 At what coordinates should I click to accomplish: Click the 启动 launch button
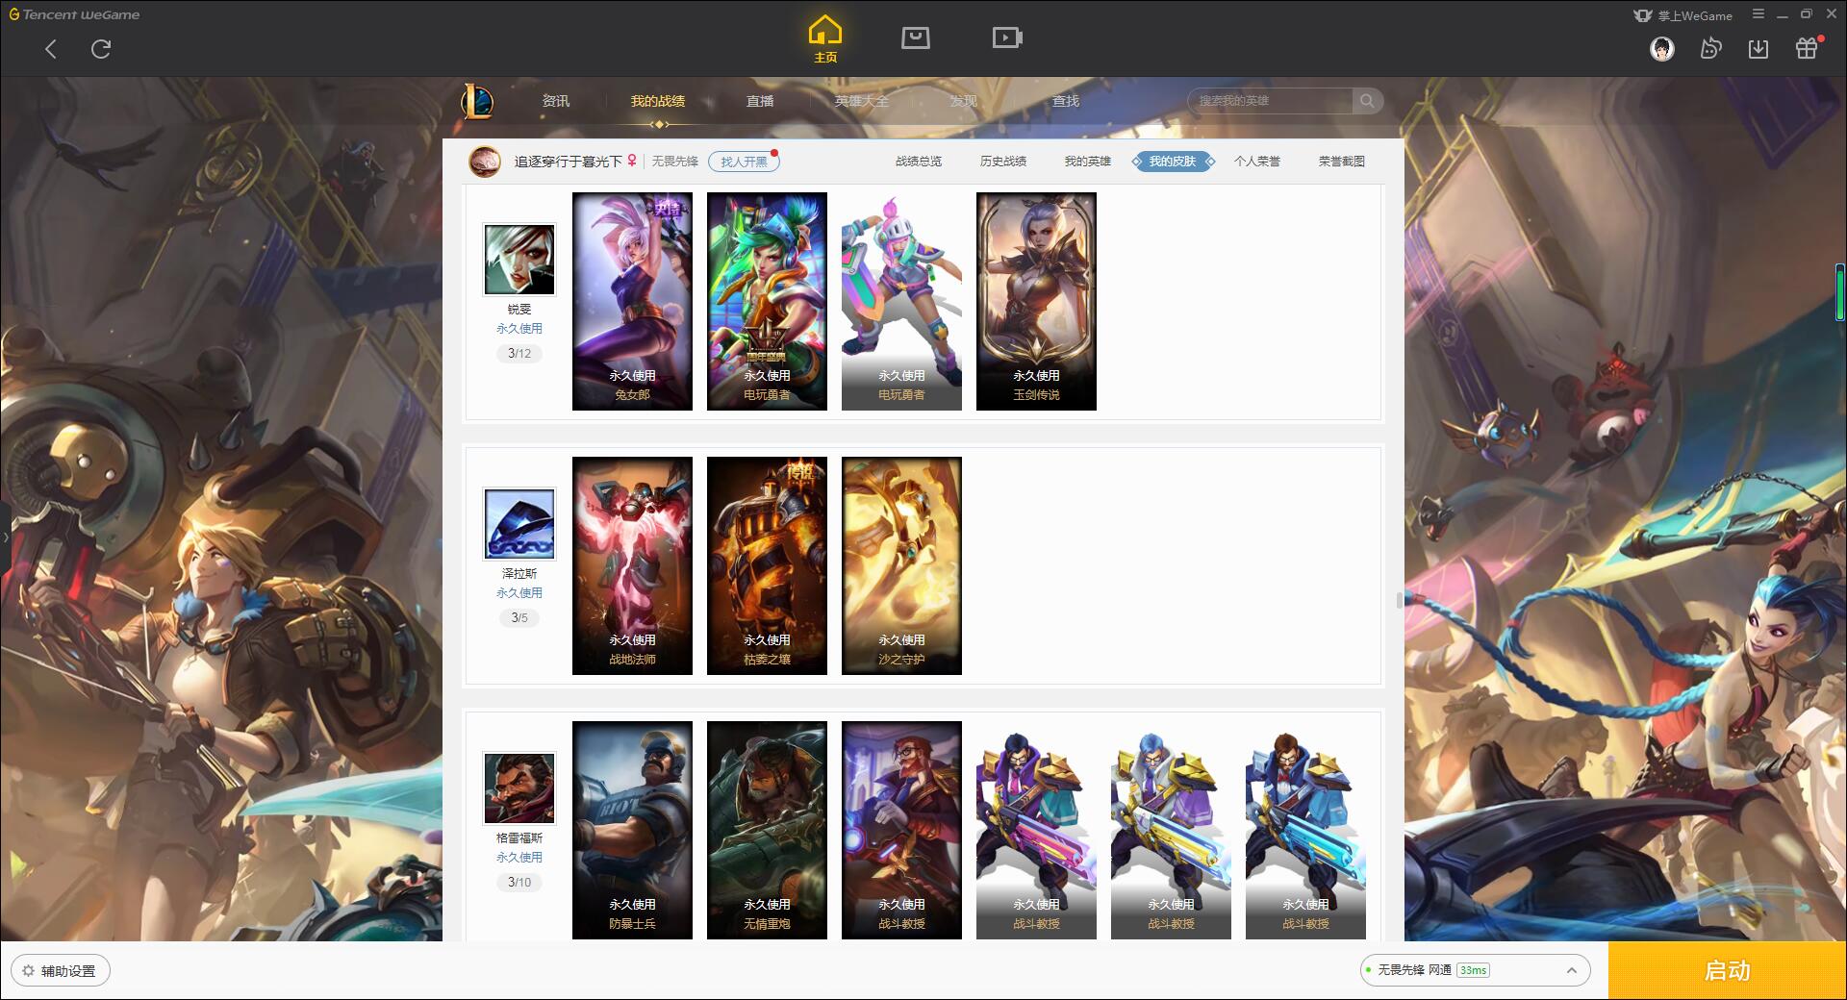click(1727, 971)
